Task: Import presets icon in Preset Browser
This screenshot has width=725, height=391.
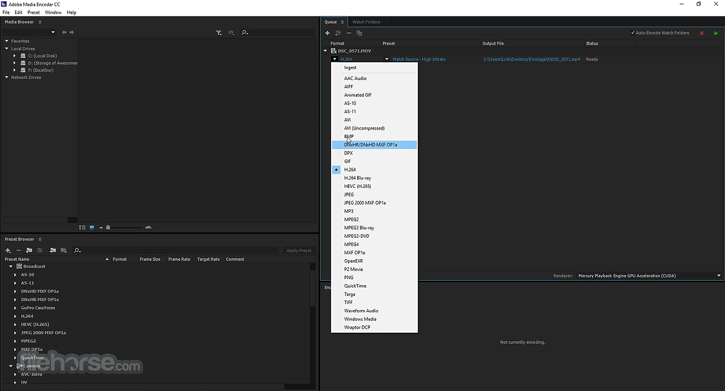Action: [x=53, y=250]
